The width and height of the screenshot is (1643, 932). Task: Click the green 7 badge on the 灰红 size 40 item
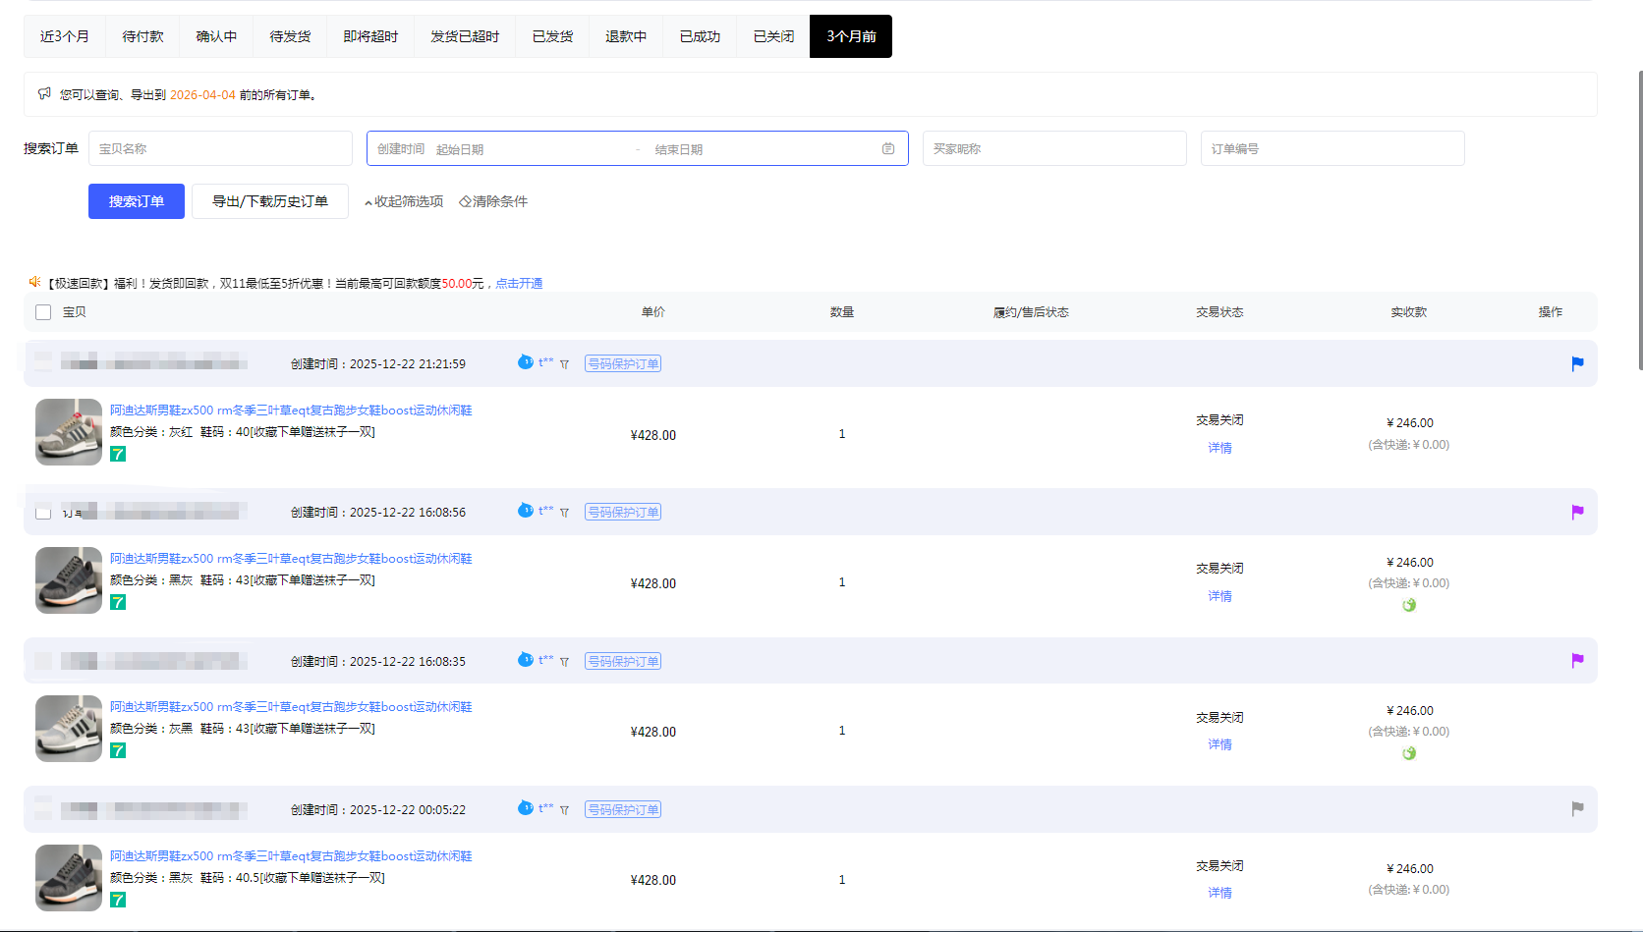click(x=118, y=454)
